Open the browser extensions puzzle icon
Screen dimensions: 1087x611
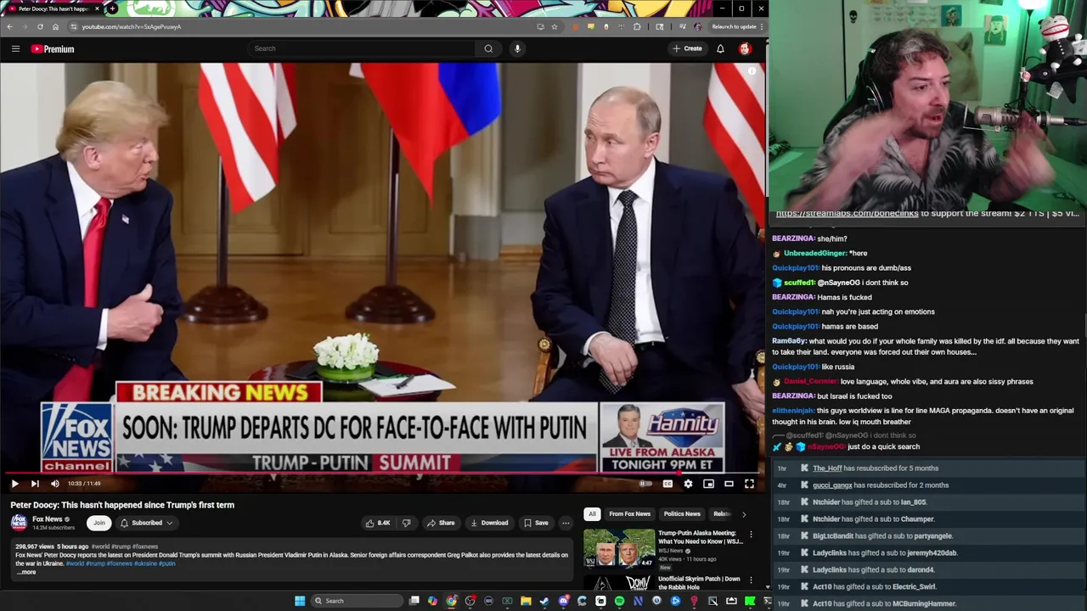[637, 26]
